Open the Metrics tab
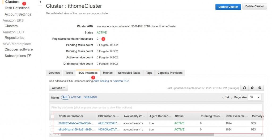Screen dimensions: 272x140 tap(108, 73)
